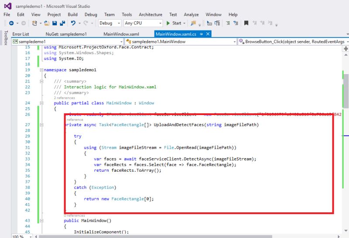Open the Tools menu
The height and width of the screenshot is (238, 349).
(x=127, y=14)
